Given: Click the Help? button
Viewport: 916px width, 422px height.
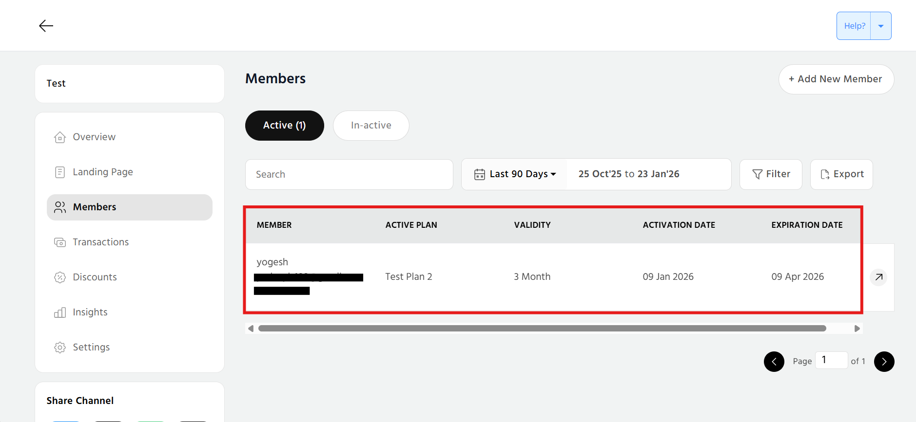Looking at the screenshot, I should pos(854,26).
